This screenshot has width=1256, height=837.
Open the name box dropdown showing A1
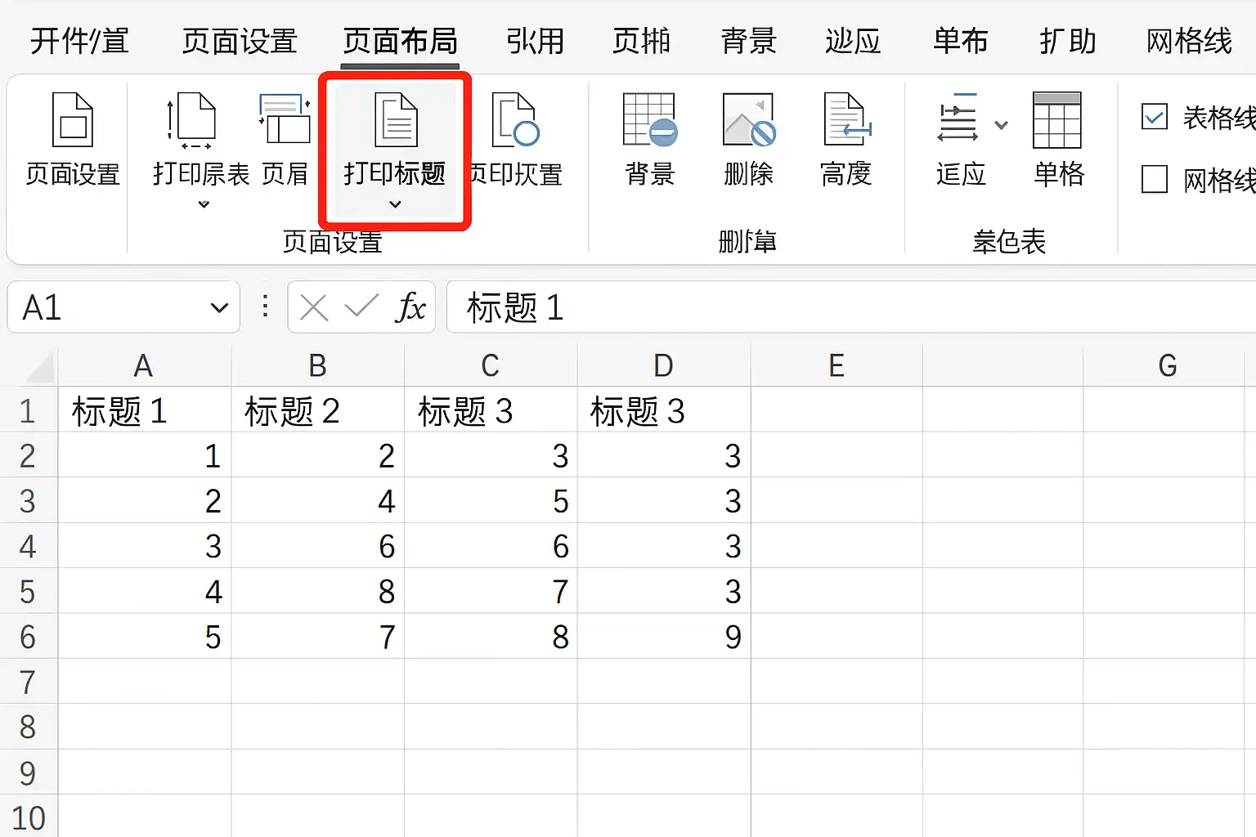click(x=218, y=308)
